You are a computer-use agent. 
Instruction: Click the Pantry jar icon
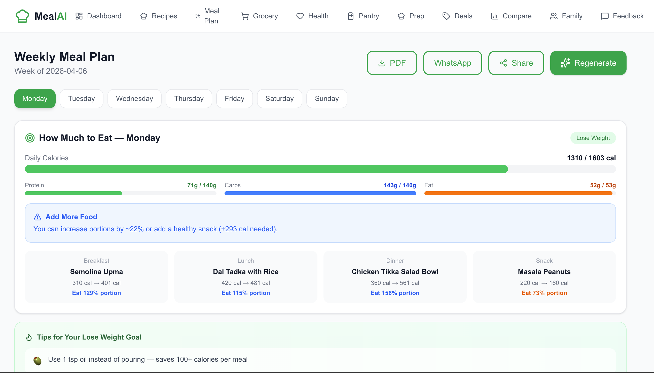click(350, 16)
